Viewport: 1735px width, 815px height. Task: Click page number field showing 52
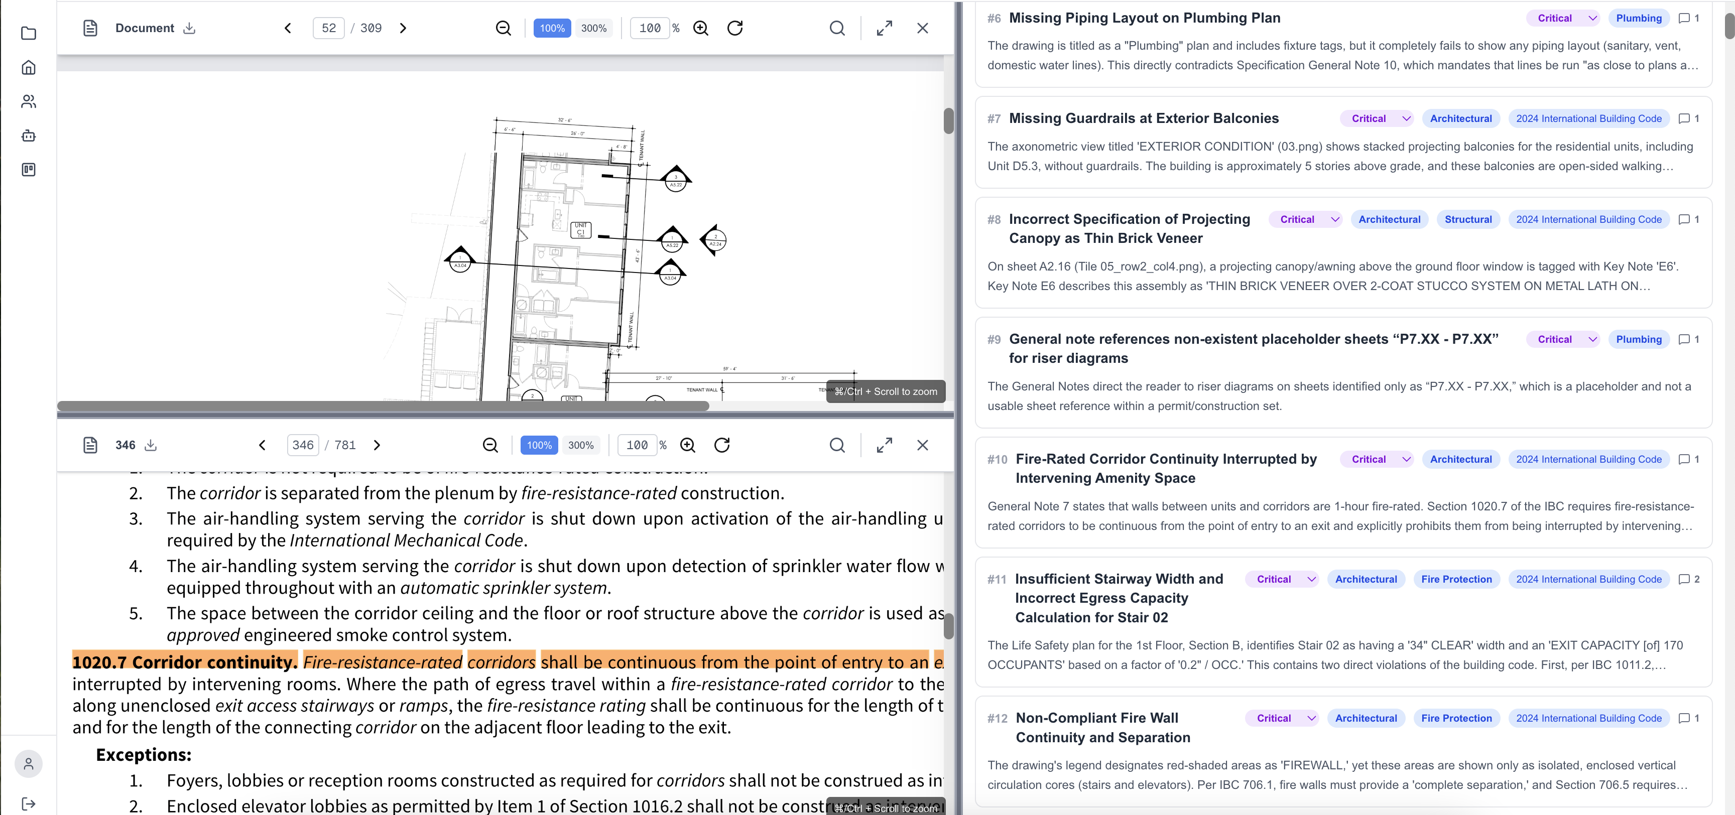point(329,28)
